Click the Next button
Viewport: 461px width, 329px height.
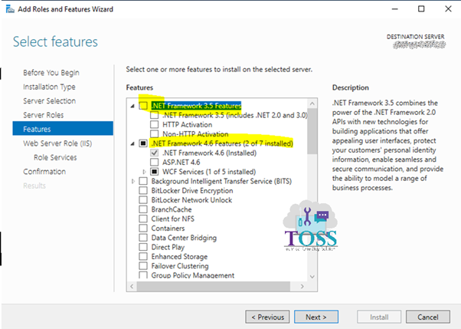[316, 317]
